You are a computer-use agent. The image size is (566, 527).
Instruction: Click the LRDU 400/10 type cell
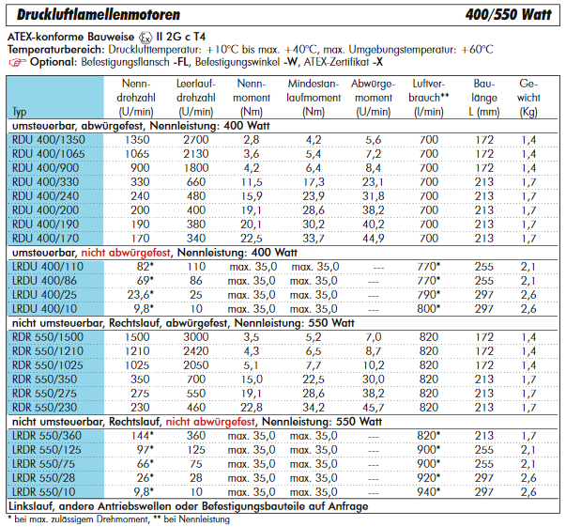coord(44,309)
